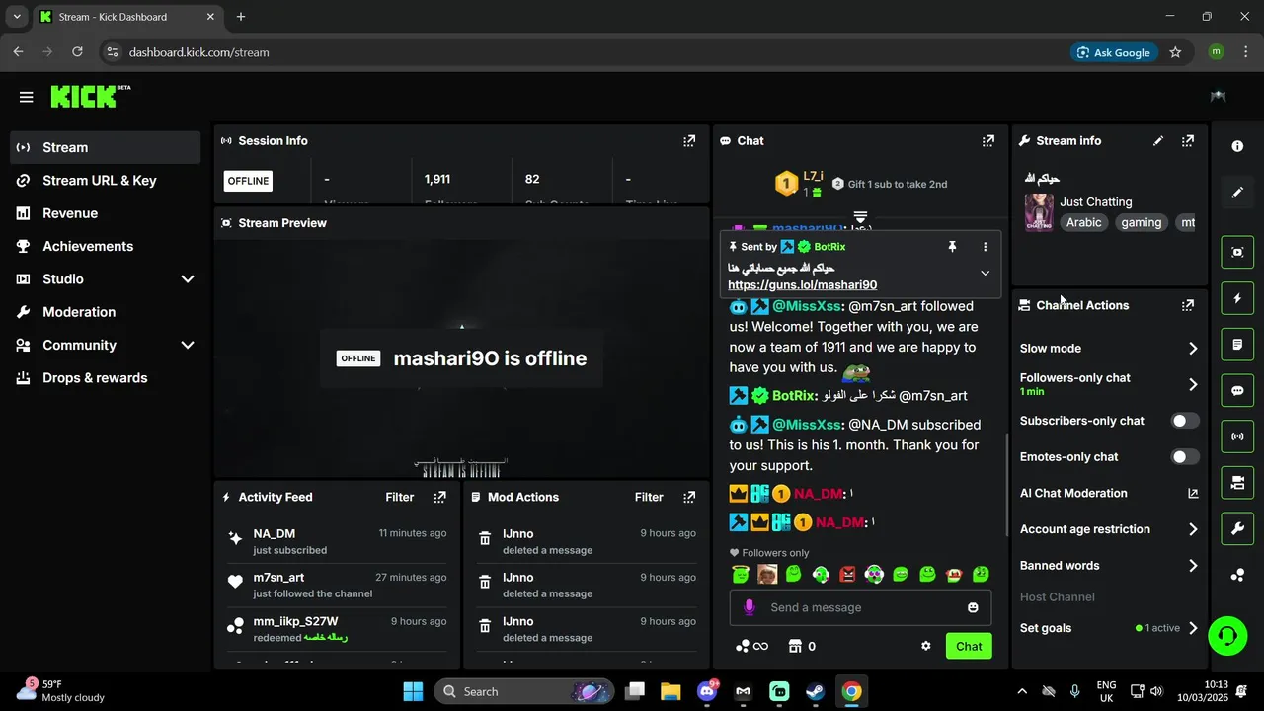Pop out the Channel Actions panel
1264x711 pixels.
1188,305
